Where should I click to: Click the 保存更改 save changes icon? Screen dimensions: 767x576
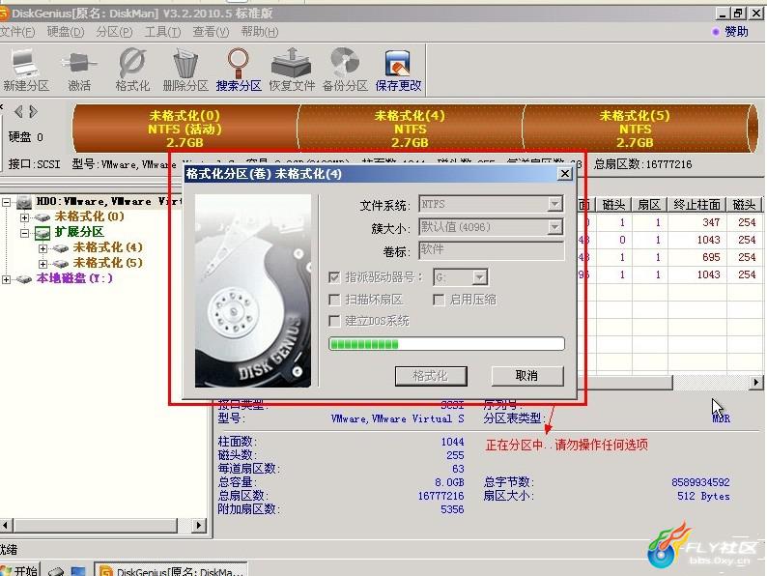tap(398, 70)
